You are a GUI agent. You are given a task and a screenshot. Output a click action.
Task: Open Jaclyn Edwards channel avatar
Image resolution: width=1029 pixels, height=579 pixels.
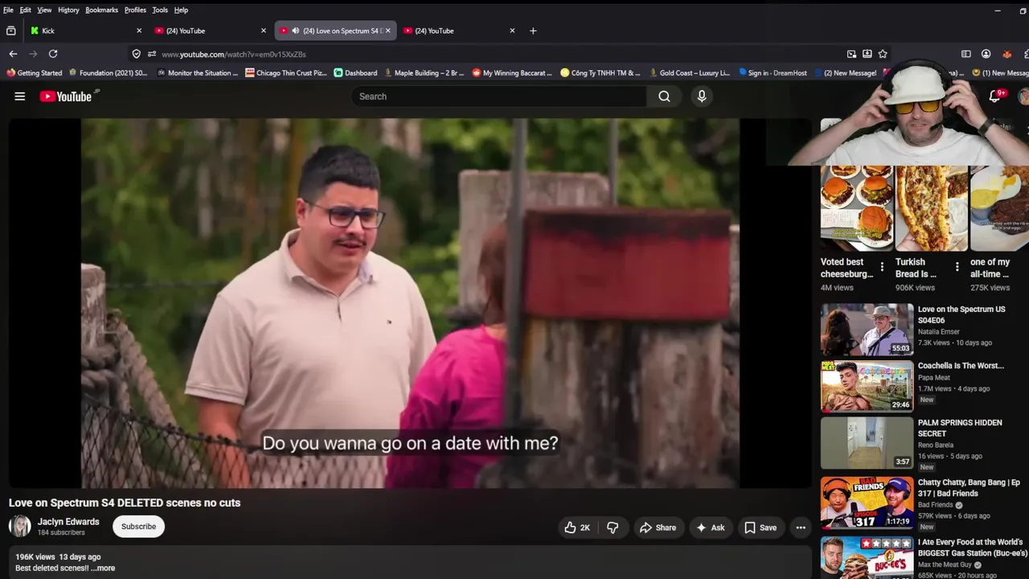[x=20, y=527]
